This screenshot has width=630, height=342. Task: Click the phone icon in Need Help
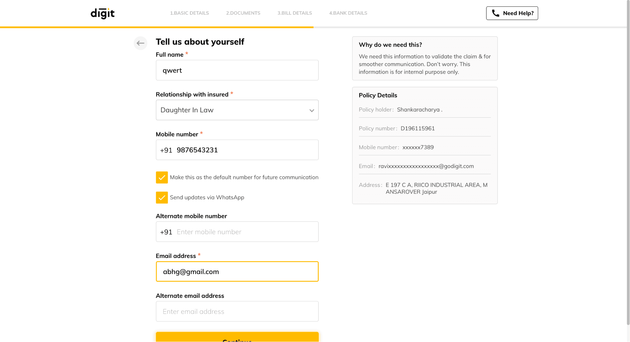[x=496, y=13]
